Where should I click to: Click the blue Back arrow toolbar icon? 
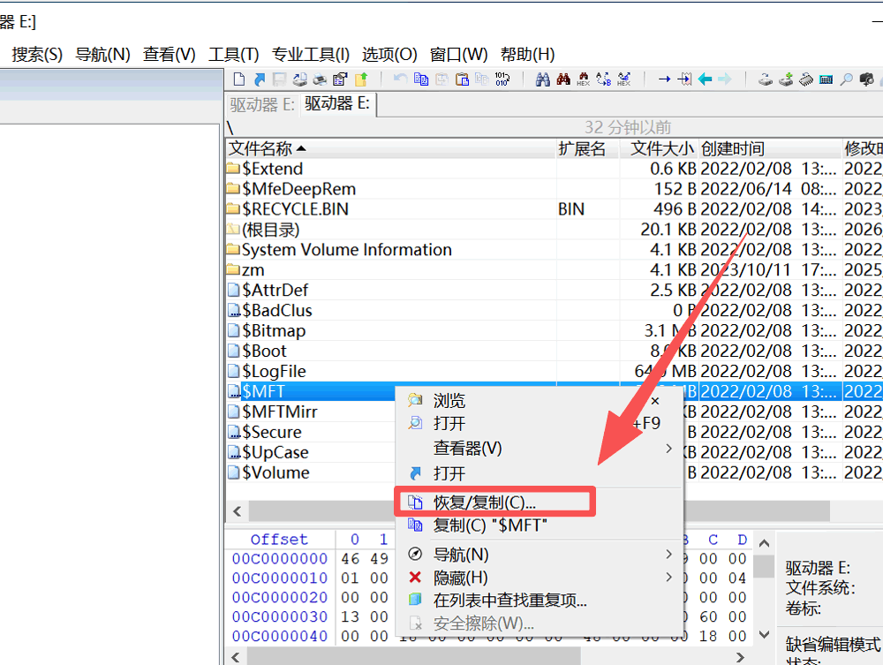click(x=706, y=79)
